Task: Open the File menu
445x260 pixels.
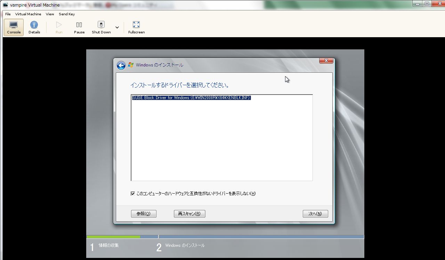Action: pos(8,14)
